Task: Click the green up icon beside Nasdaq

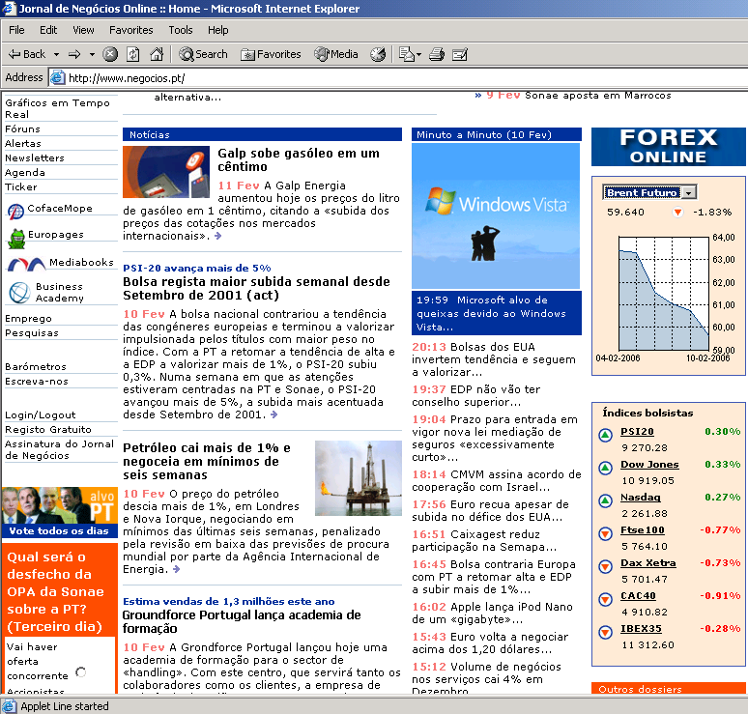Action: pyautogui.click(x=605, y=500)
